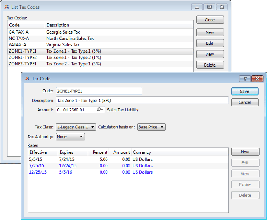
Task: Open the Tax Authority dropdown
Action: point(70,137)
